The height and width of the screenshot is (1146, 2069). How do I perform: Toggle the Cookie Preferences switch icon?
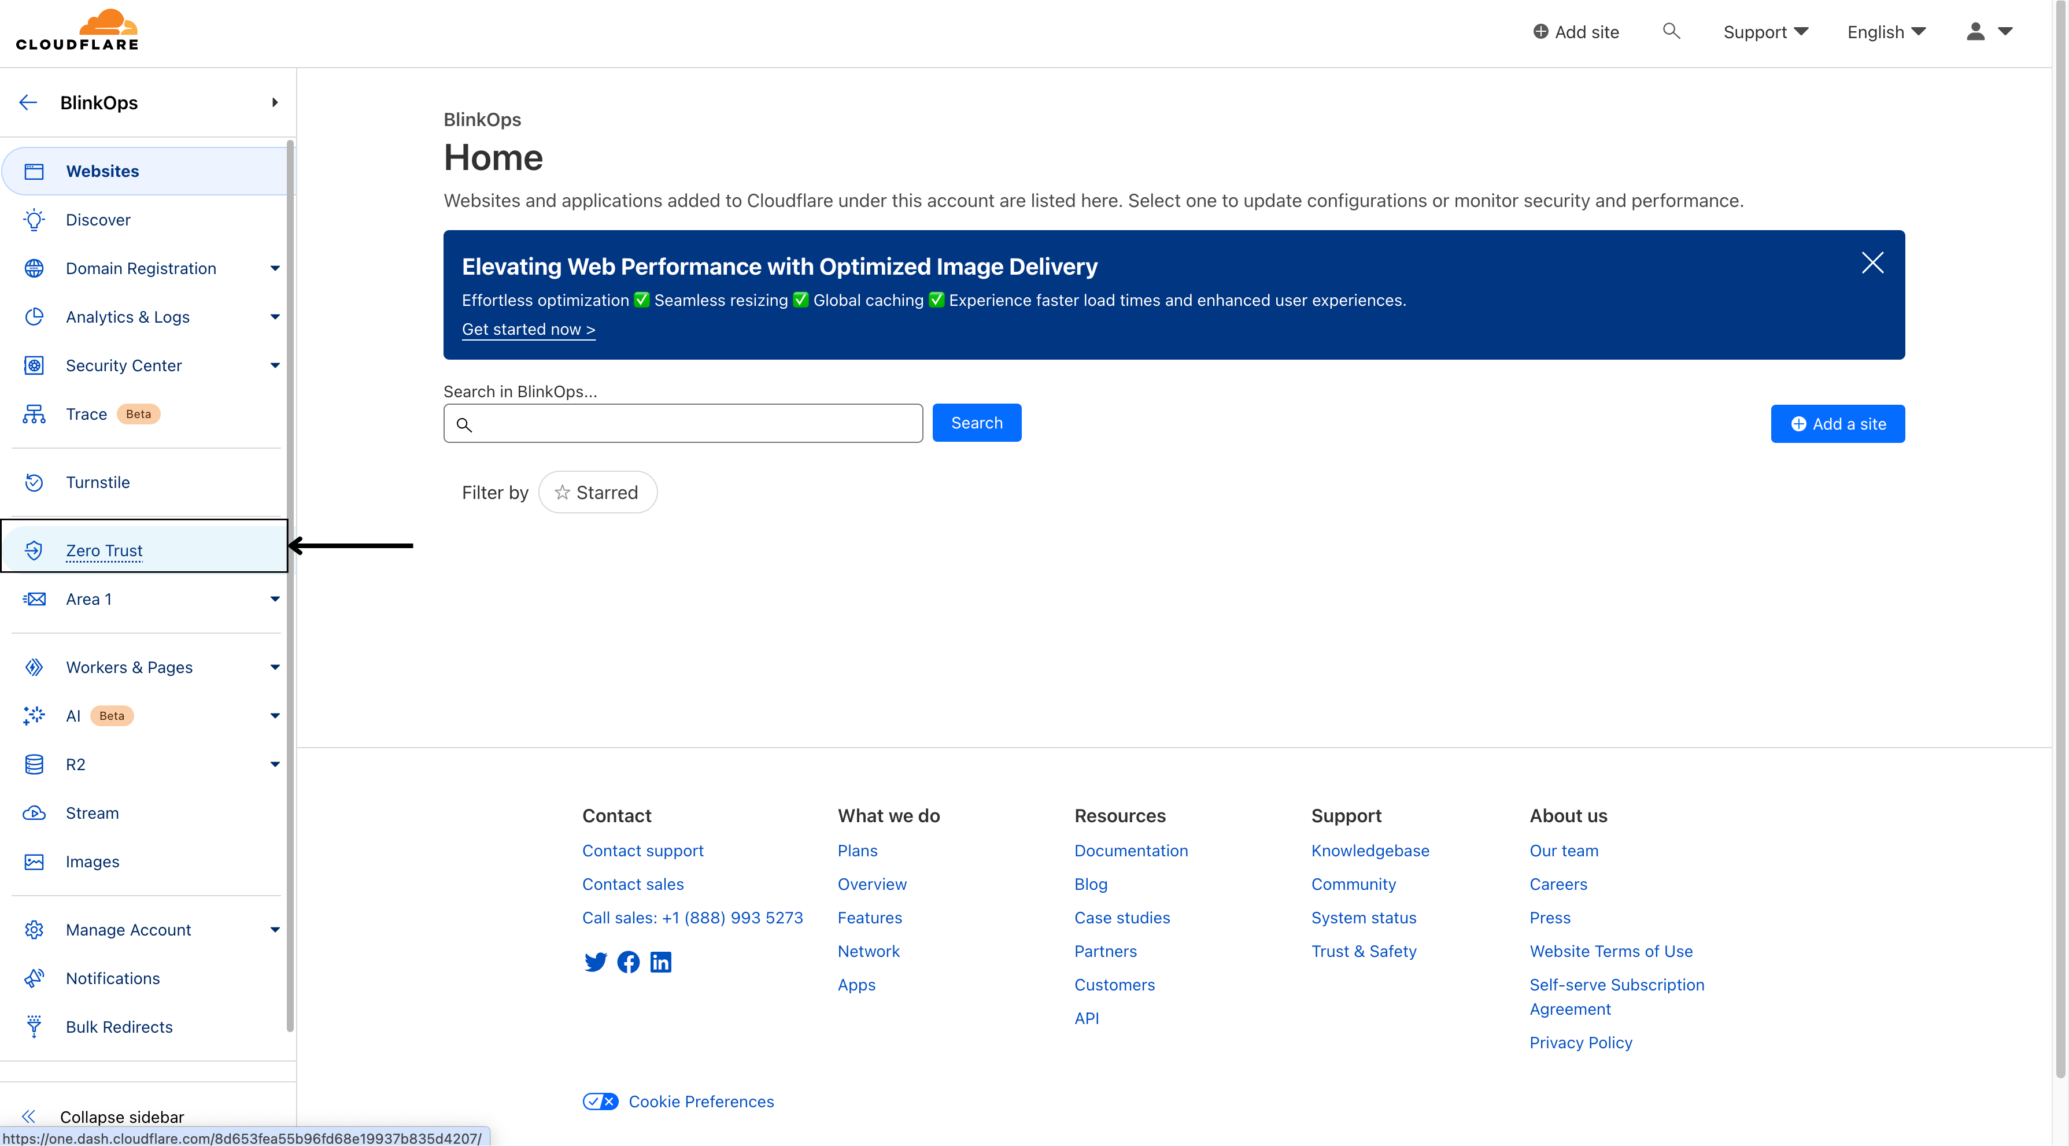[x=600, y=1101]
